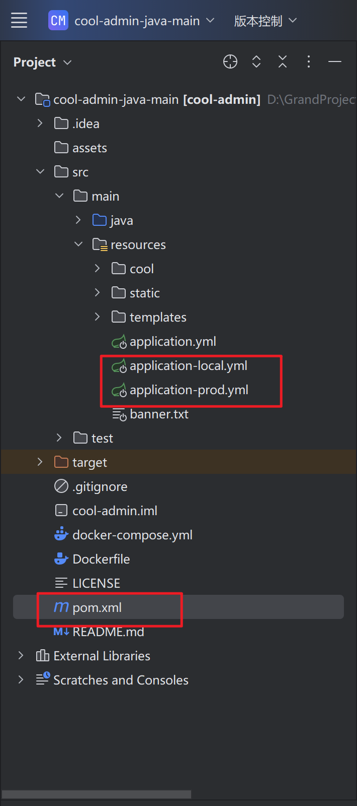The width and height of the screenshot is (357, 806).
Task: Click the Expand All icon in Project toolbar
Action: pyautogui.click(x=256, y=61)
